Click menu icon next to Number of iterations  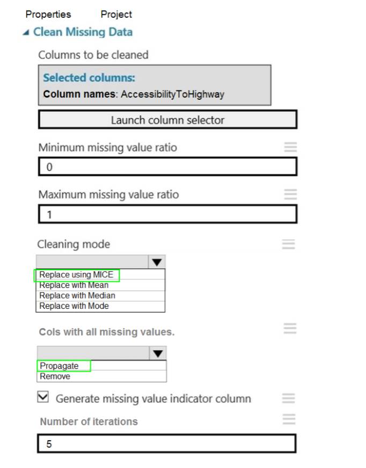point(289,419)
